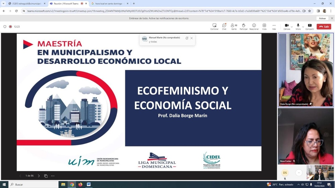
Task: Go to the next slide arrow
Action: [39, 176]
